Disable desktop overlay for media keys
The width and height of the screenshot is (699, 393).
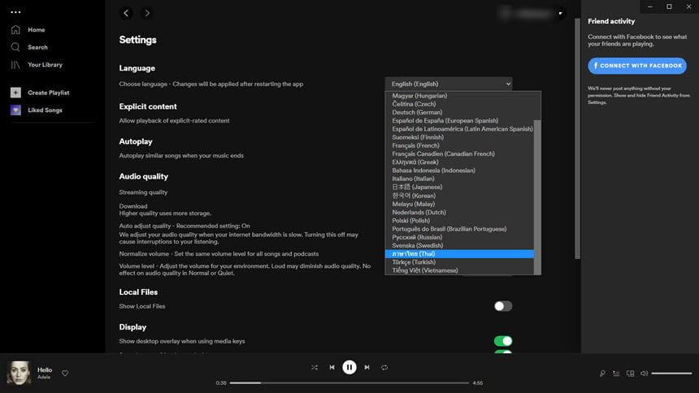(x=503, y=341)
